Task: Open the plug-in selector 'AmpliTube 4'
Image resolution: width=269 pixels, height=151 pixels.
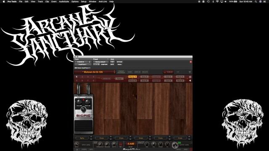Action: click(x=83, y=64)
